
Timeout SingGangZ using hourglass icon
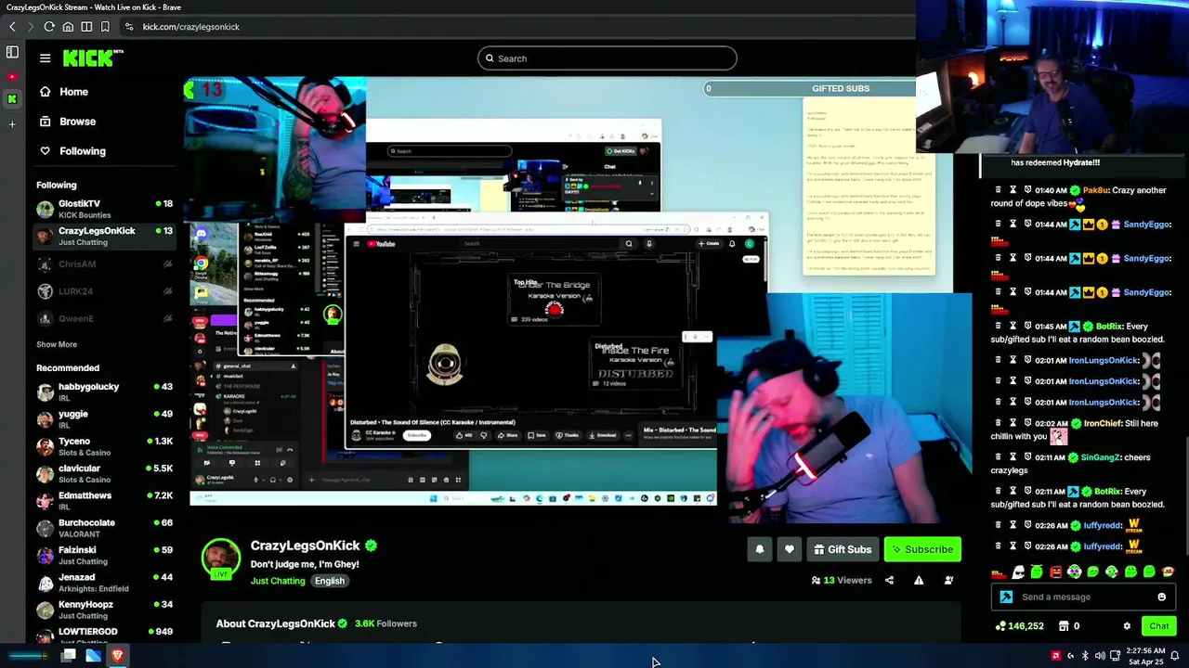click(x=1013, y=457)
